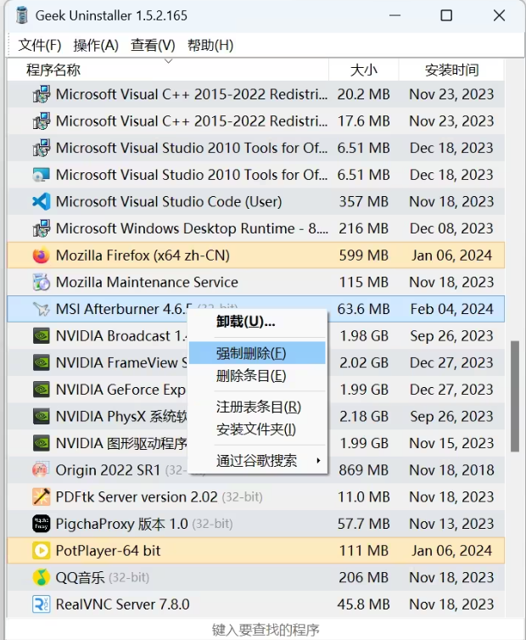526x640 pixels.
Task: Open the 操作(A) menu
Action: point(96,45)
